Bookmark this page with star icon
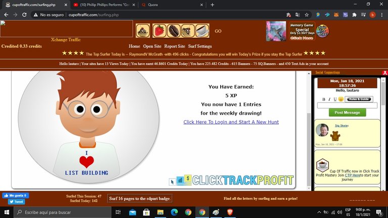This screenshot has width=388, height=218. [x=307, y=15]
